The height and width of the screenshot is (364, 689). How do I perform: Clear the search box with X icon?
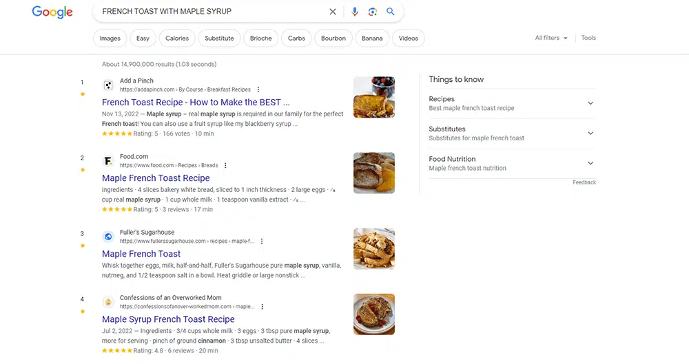tap(333, 12)
